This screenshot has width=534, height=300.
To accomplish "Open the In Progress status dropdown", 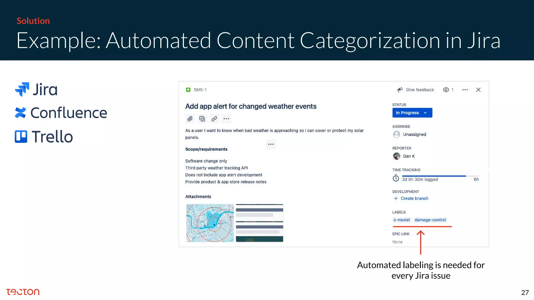I will point(412,113).
